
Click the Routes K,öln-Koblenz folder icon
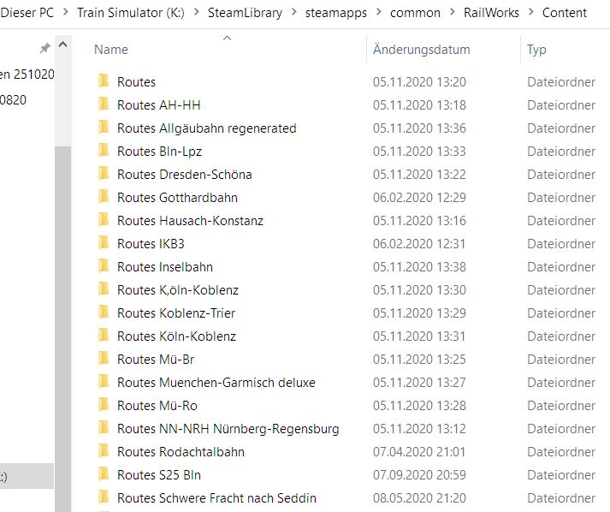click(104, 289)
